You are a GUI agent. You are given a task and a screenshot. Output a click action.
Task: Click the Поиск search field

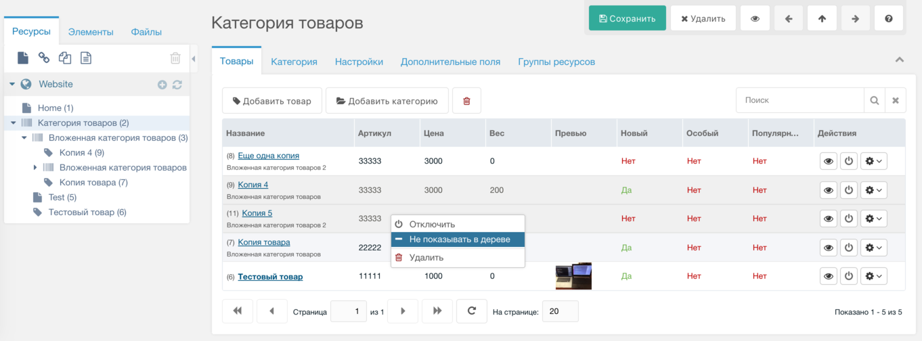coord(799,101)
